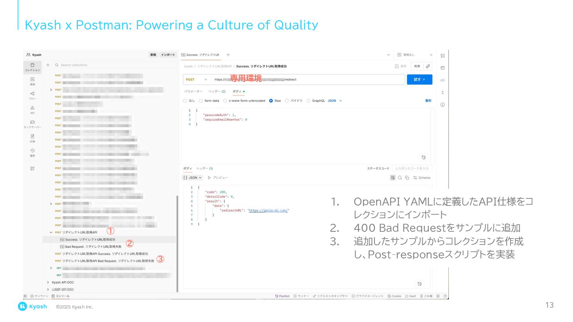
Task: Open Vault in the status bar
Action: (411, 296)
